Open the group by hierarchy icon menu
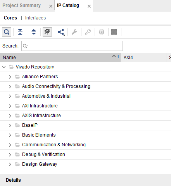 point(62,32)
